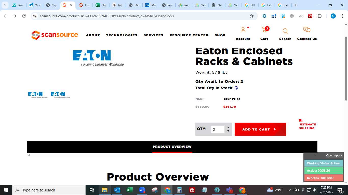
Task: Open the TECHNOLOGIES menu
Action: click(x=122, y=35)
